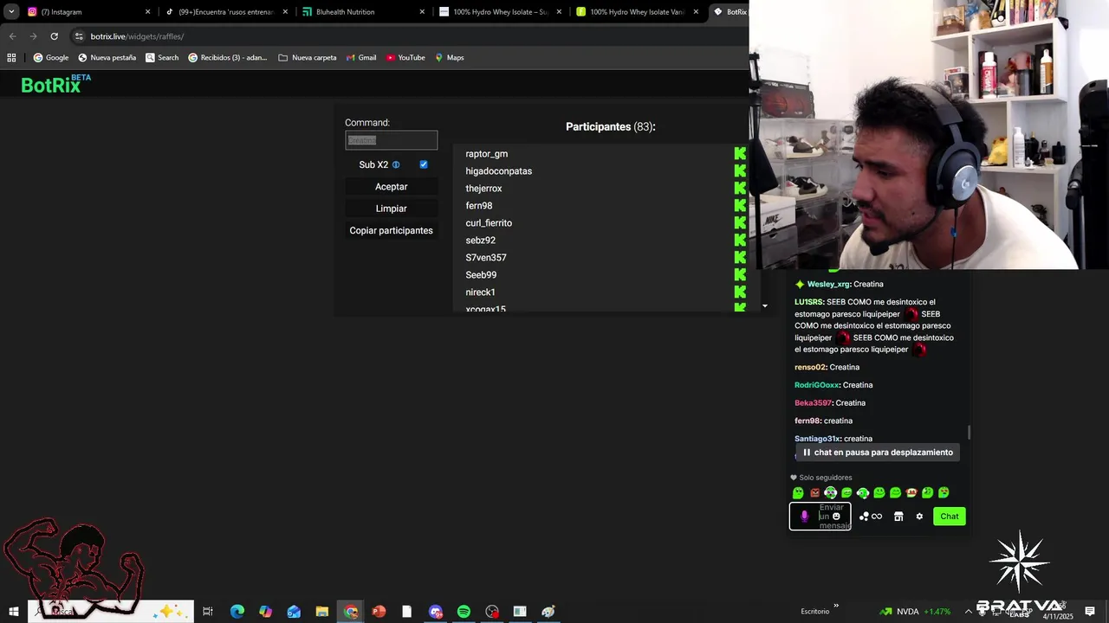Reload the page with the refresh icon
1109x623 pixels.
pos(54,36)
